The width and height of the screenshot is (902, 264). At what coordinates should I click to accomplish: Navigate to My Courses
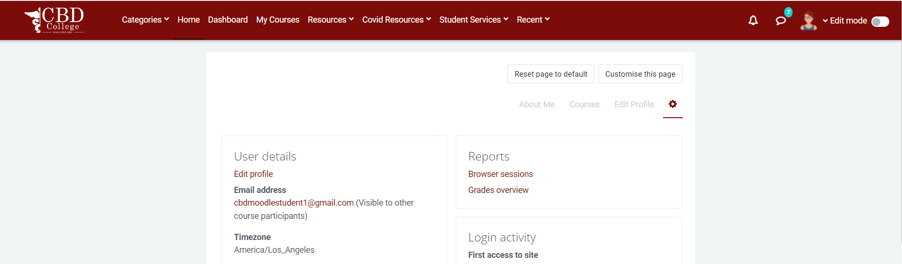pyautogui.click(x=278, y=20)
